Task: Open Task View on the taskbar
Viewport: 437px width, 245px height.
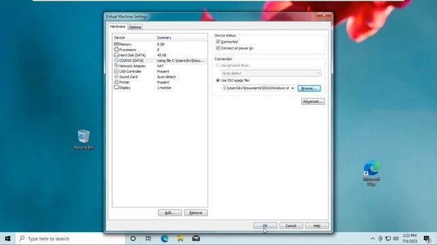Action: coord(148,239)
